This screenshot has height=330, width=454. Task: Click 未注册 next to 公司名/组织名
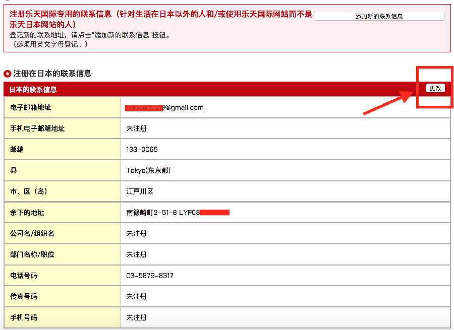(136, 233)
